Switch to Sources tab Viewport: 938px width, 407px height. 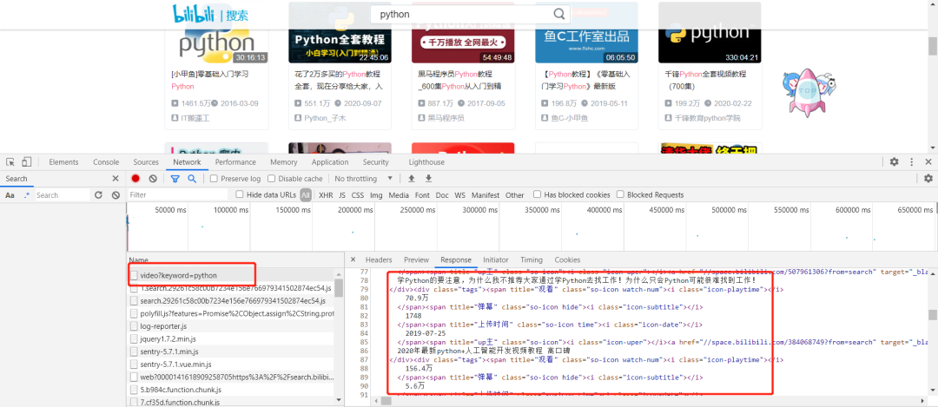click(x=146, y=162)
